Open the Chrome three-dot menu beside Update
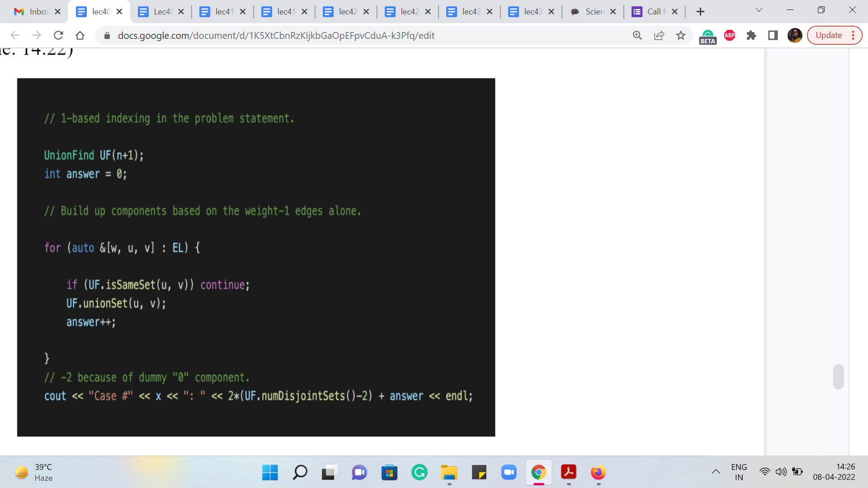This screenshot has height=488, width=868. point(853,35)
